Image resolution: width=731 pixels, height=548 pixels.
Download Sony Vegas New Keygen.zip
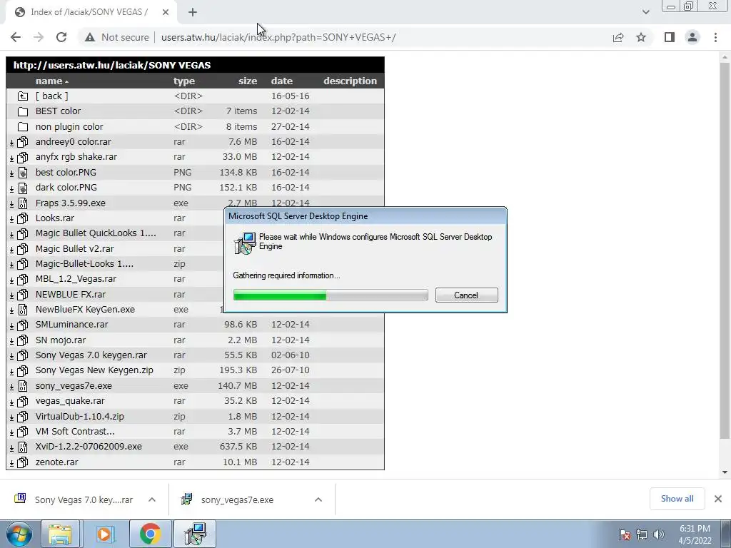(94, 370)
